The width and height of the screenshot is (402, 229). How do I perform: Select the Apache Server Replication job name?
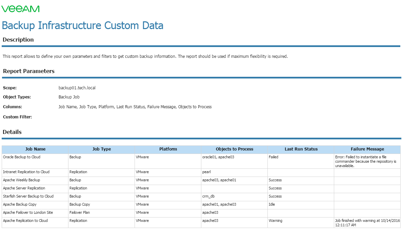point(24,188)
